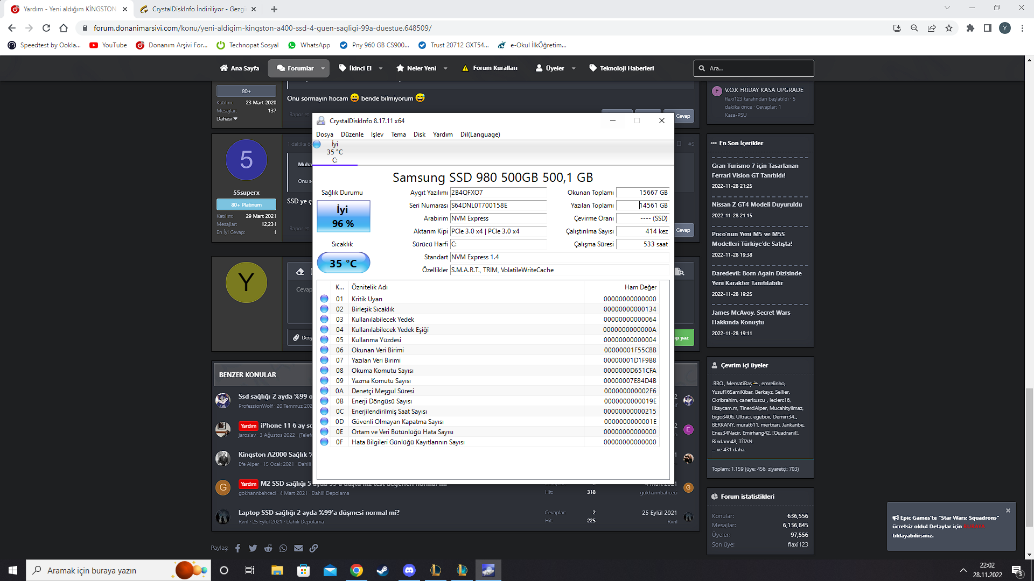The width and height of the screenshot is (1034, 581).
Task: Open Chrome from the taskbar
Action: point(356,570)
